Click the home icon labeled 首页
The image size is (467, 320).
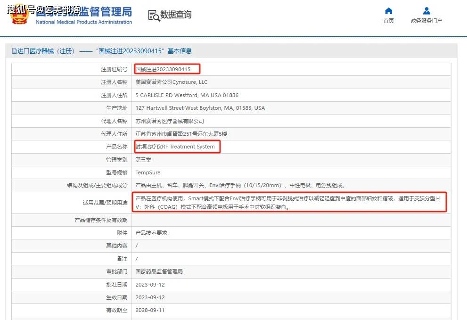[388, 11]
